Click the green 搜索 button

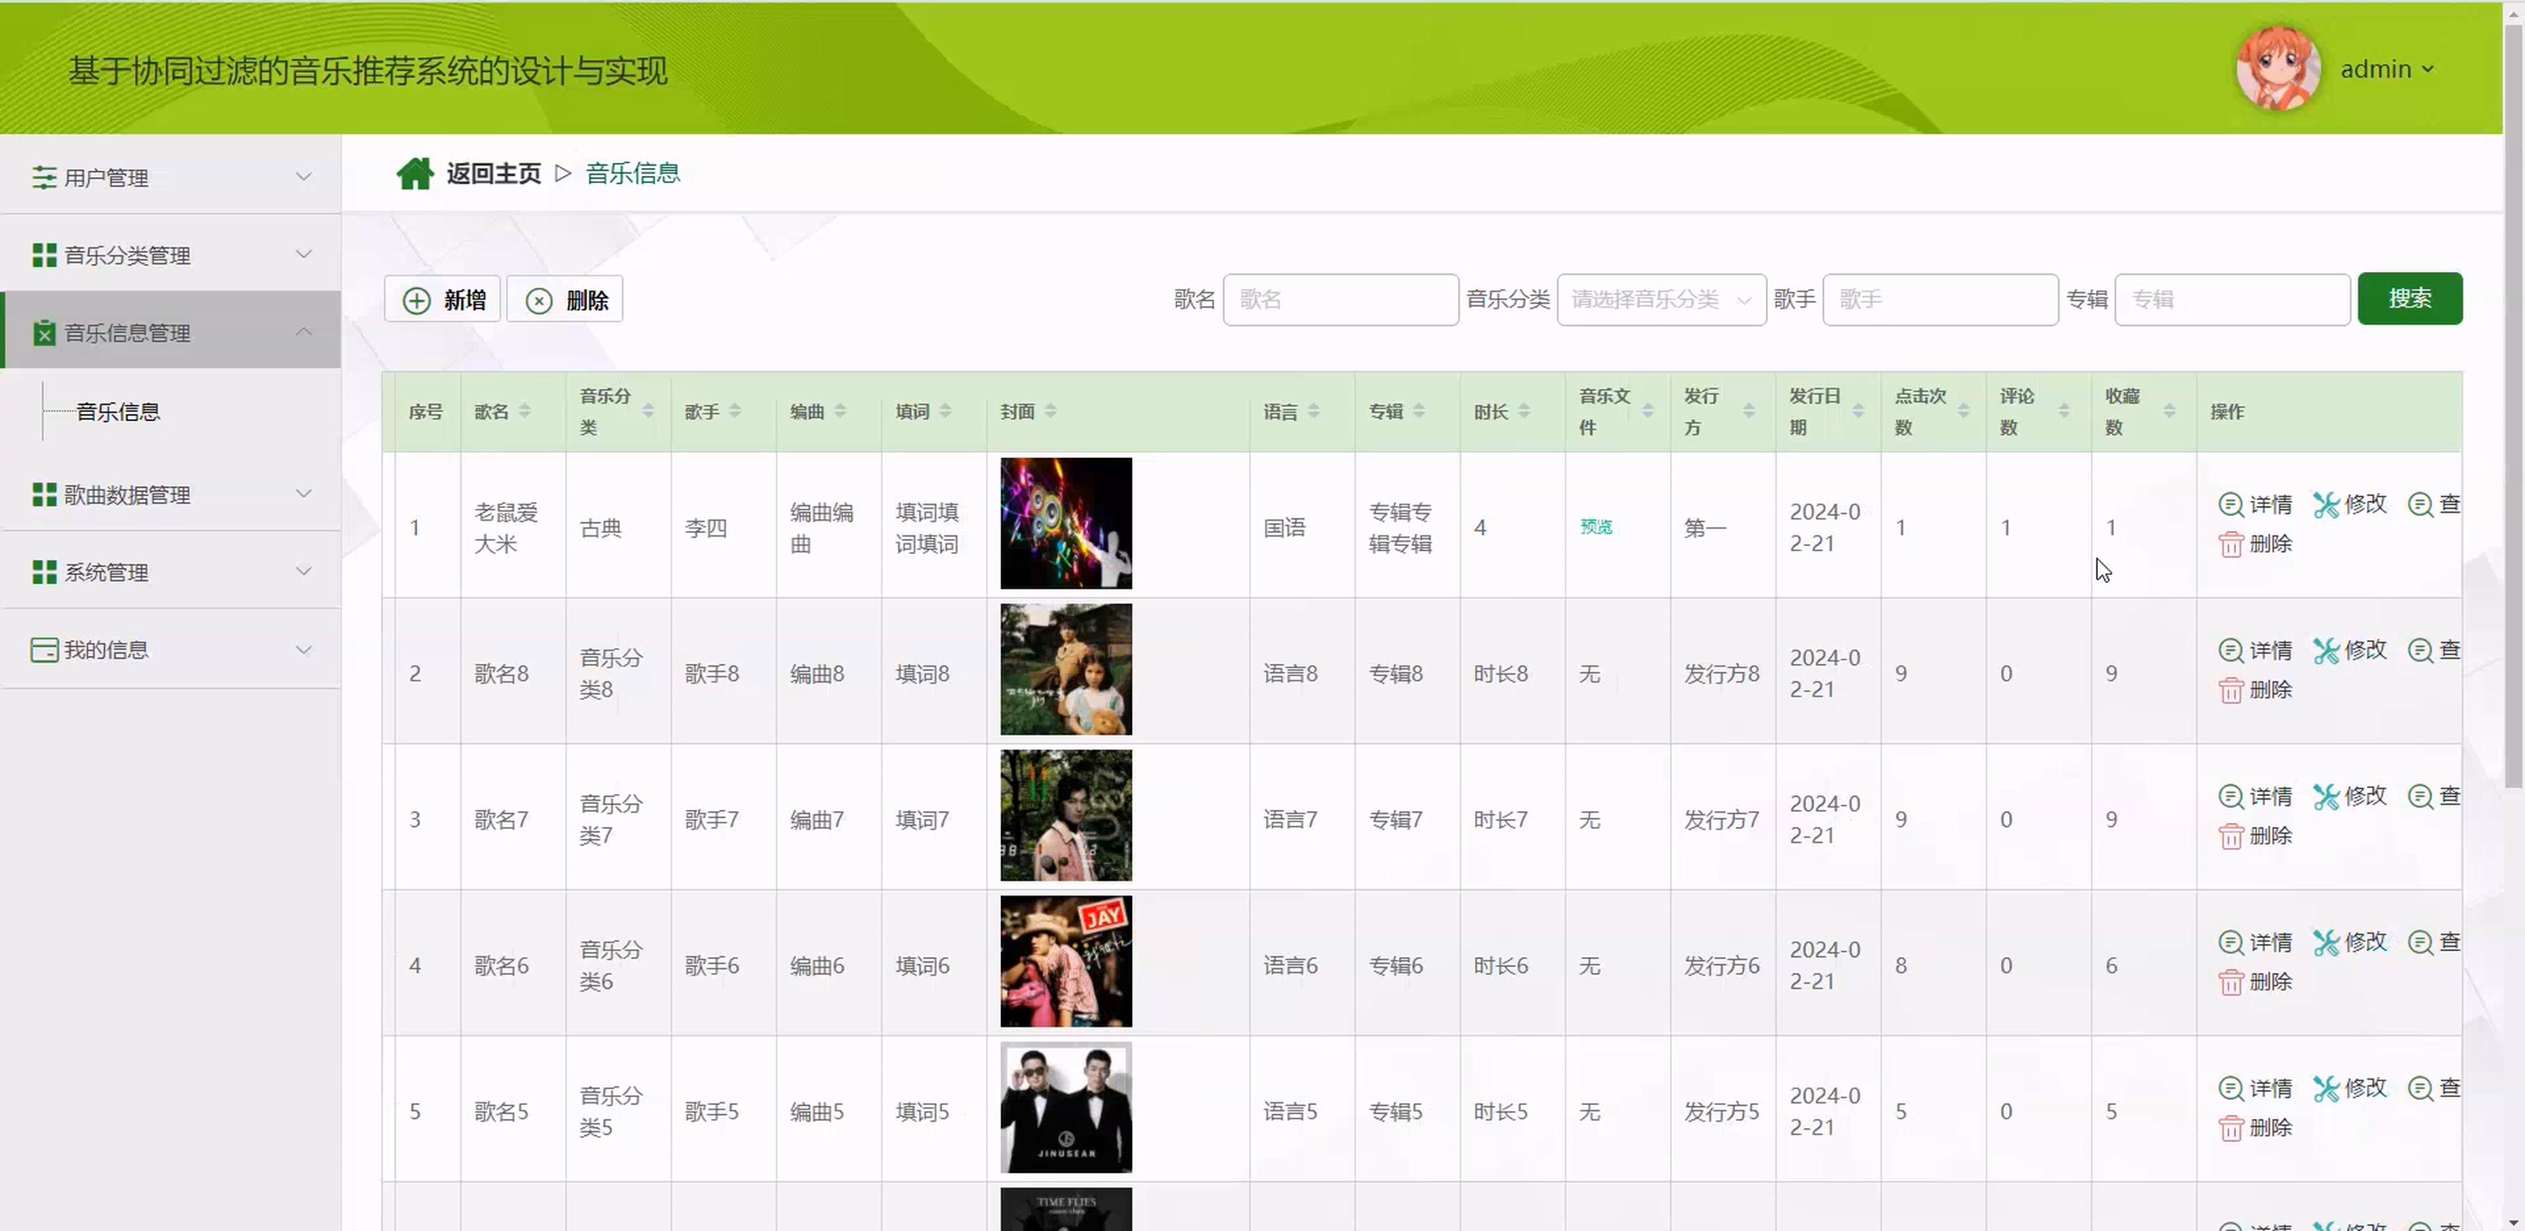click(x=2409, y=298)
